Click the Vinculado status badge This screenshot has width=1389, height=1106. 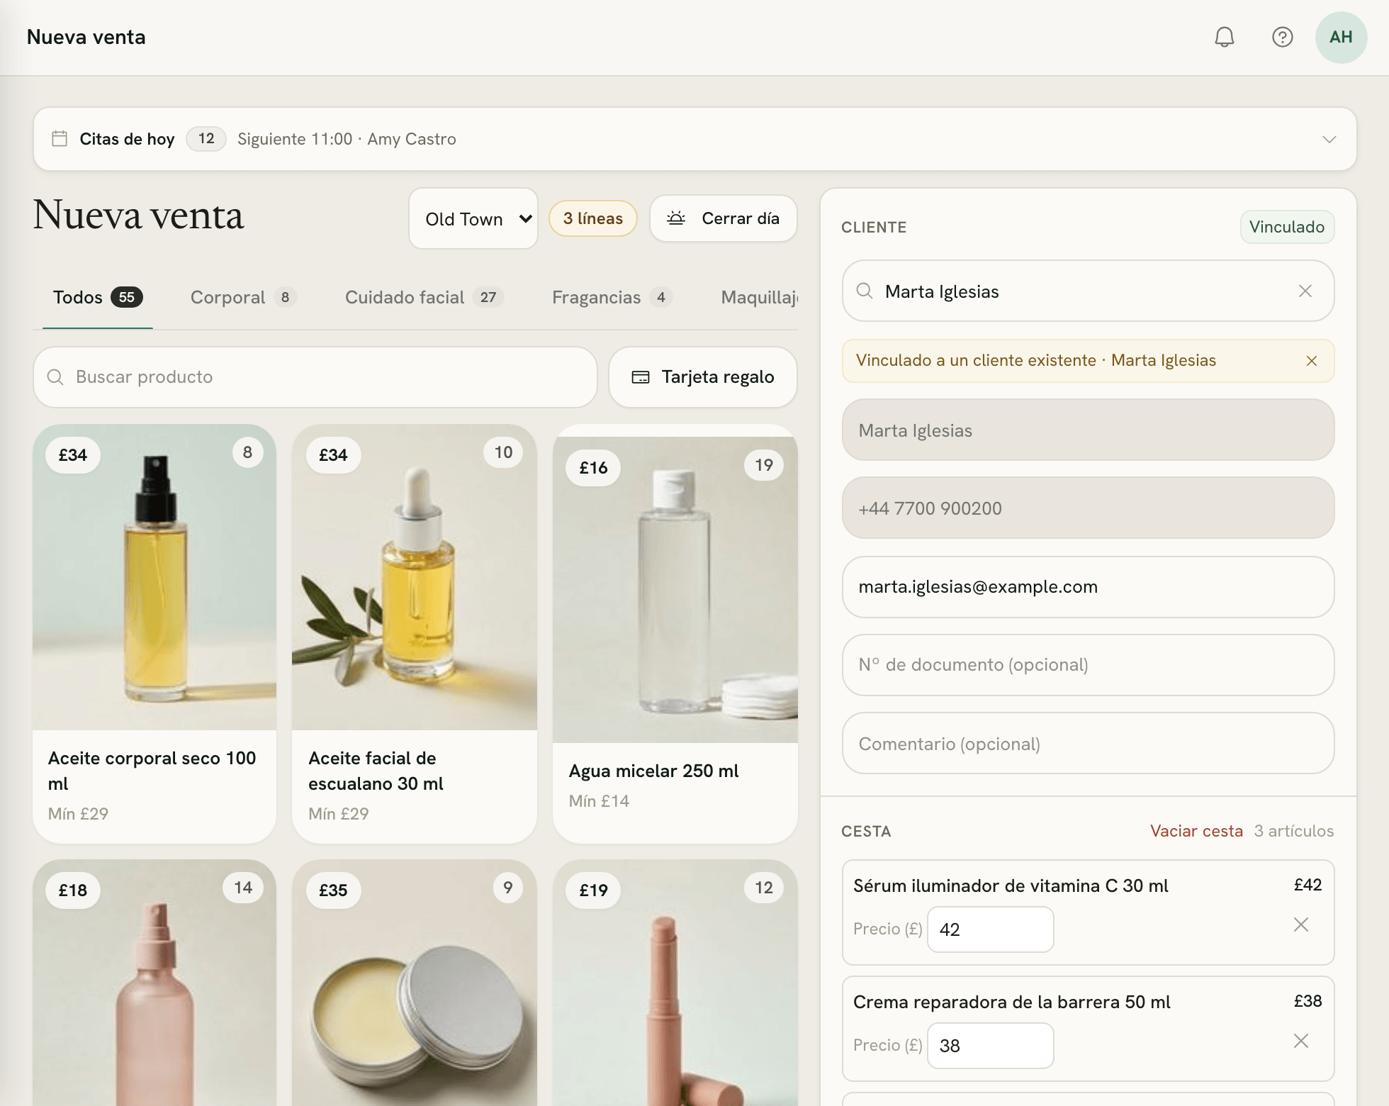[1287, 227]
